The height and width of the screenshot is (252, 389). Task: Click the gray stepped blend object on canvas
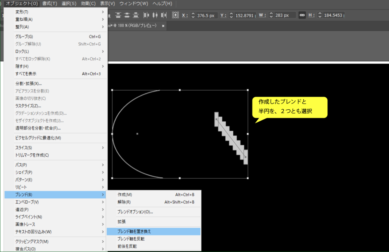click(x=230, y=137)
